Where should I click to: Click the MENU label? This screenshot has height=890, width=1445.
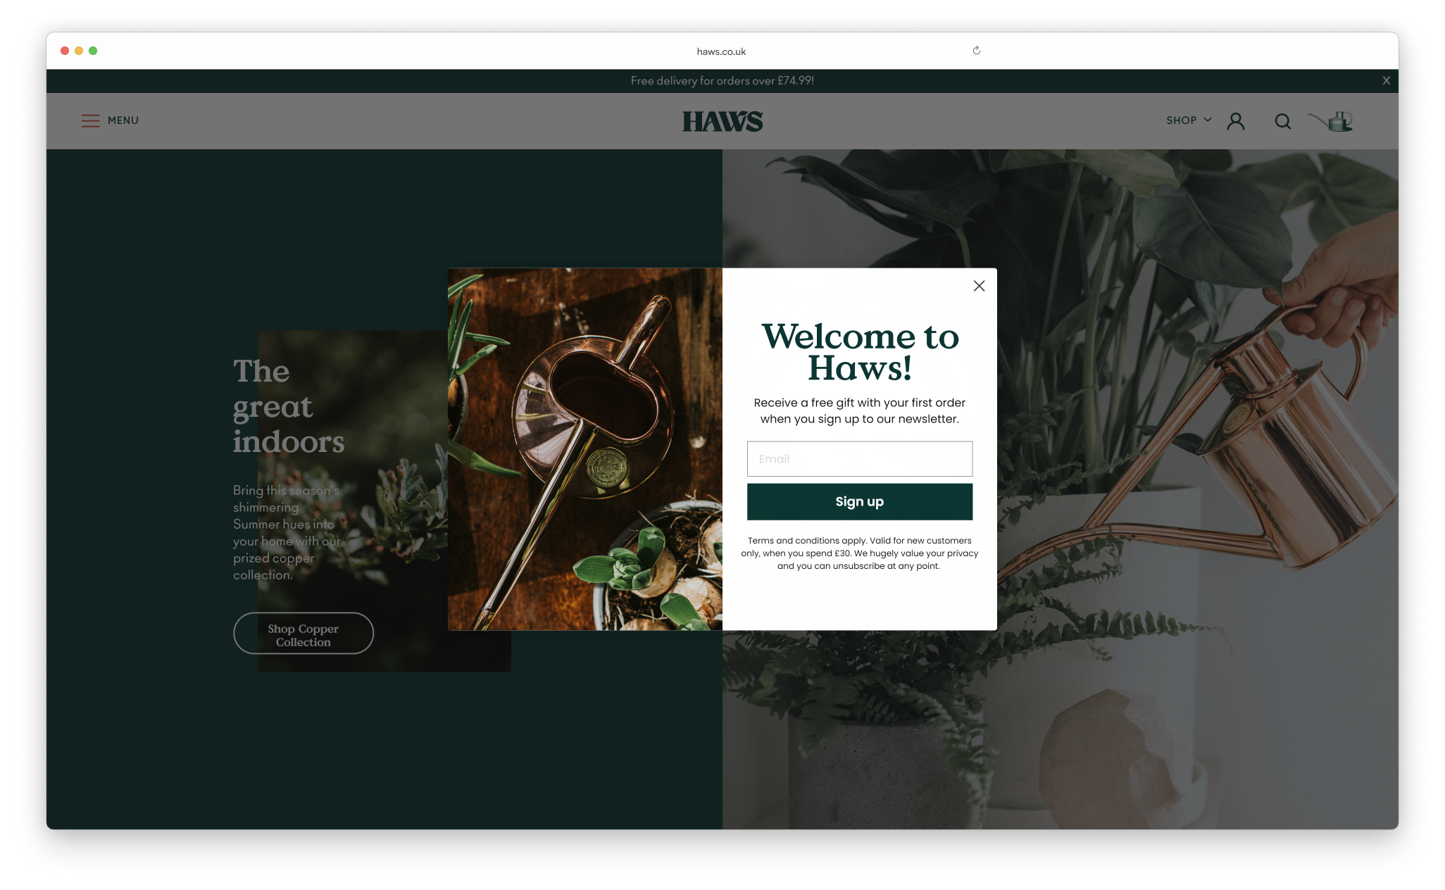(123, 120)
